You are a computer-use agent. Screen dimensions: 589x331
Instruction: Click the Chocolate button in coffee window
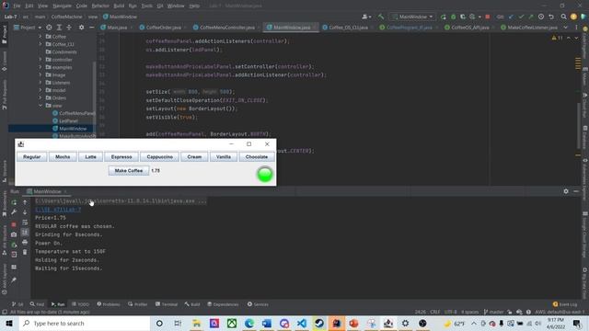click(x=257, y=157)
